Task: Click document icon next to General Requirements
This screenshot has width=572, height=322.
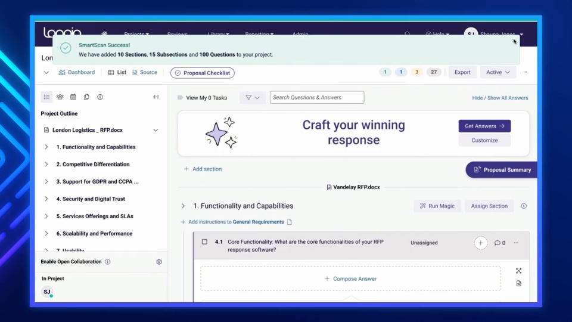Action: [x=290, y=222]
